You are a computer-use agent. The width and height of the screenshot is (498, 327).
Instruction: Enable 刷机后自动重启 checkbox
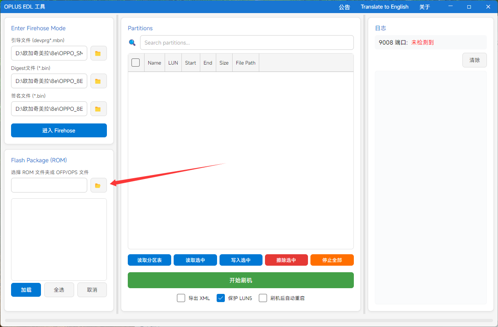pos(263,298)
